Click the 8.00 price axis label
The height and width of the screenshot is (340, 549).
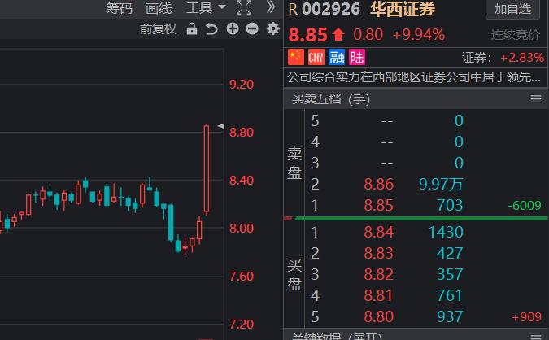pos(242,229)
